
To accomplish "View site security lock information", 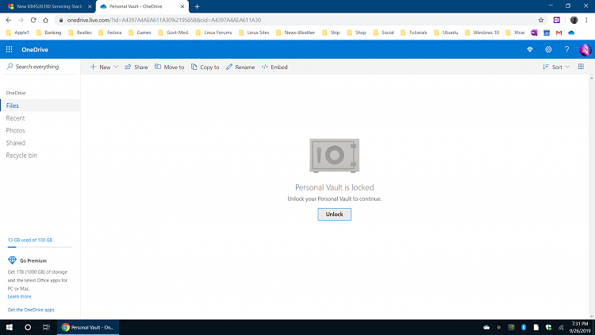I will click(x=61, y=20).
